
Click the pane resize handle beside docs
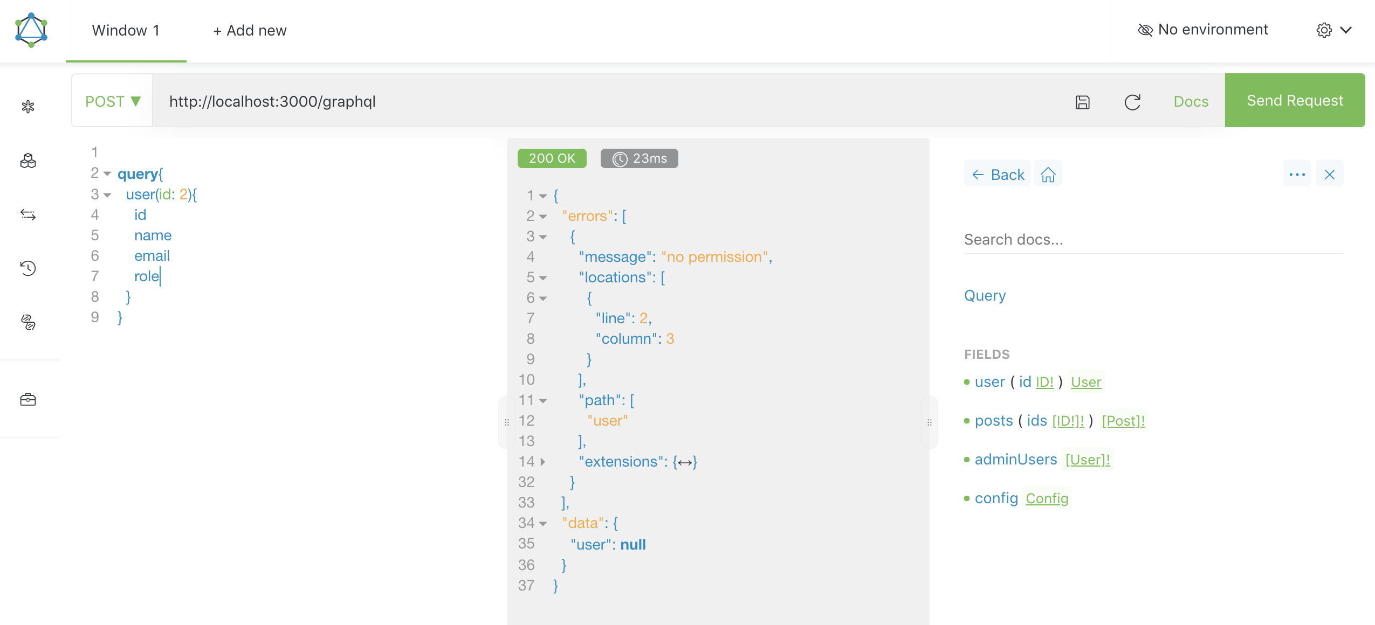coord(929,422)
